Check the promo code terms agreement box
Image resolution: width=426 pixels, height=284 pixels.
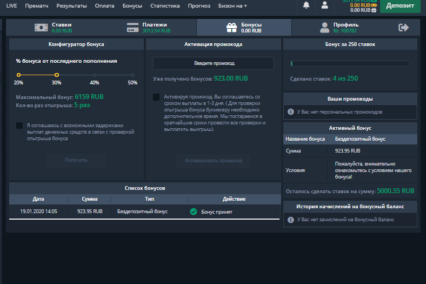(x=156, y=97)
